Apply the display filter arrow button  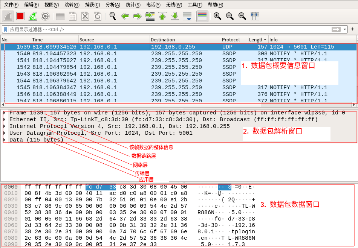(x=336, y=29)
